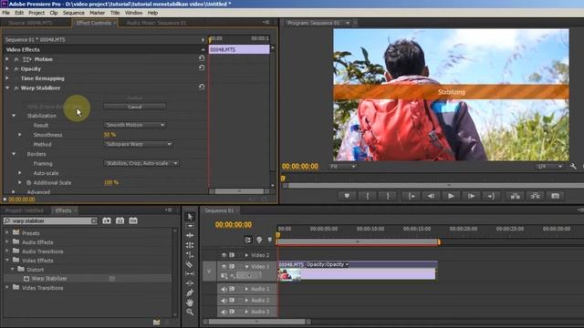Select the Hand tool
This screenshot has width=584, height=328.
190,302
